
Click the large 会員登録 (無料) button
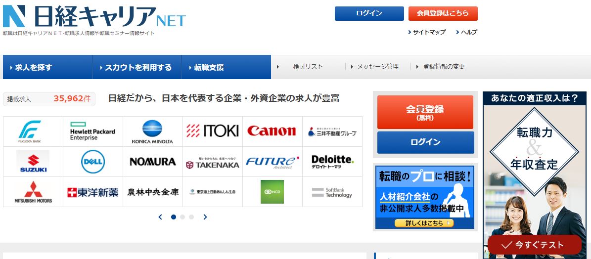(425, 112)
